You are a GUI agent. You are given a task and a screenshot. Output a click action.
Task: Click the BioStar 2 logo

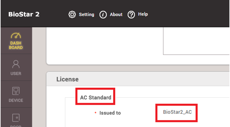[24, 14]
